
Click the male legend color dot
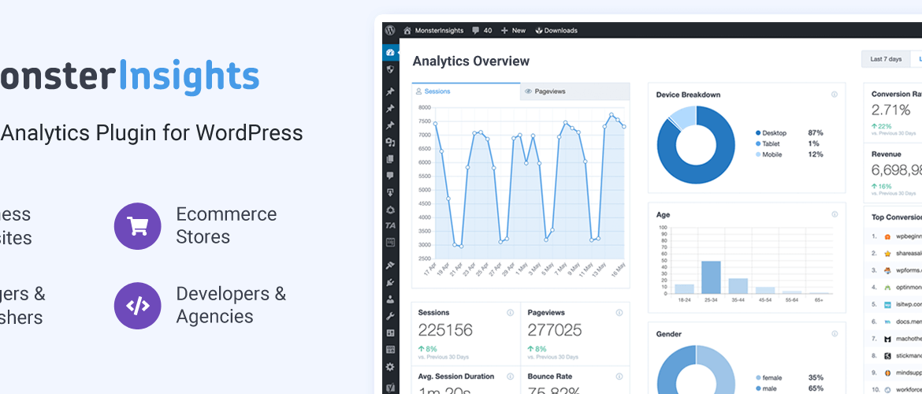pyautogui.click(x=758, y=388)
